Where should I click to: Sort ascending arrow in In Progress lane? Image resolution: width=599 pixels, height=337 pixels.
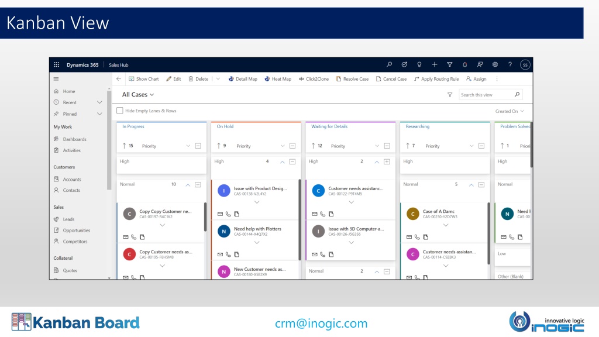point(124,146)
